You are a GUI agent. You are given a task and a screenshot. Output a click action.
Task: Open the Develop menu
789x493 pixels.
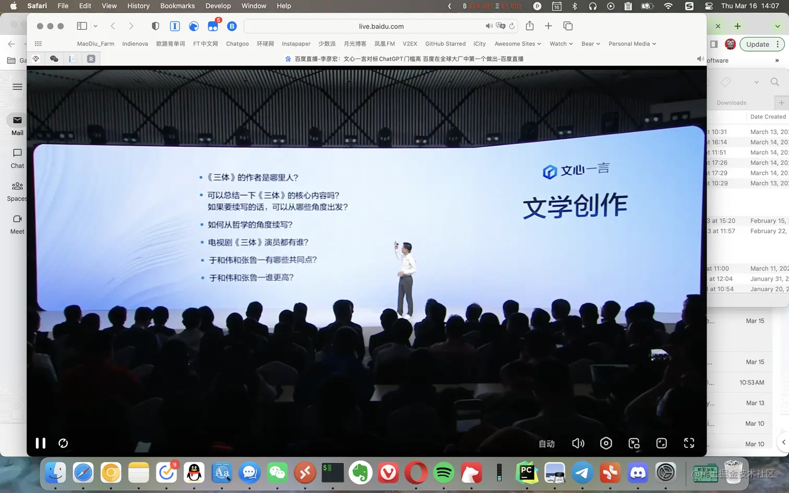tap(218, 6)
